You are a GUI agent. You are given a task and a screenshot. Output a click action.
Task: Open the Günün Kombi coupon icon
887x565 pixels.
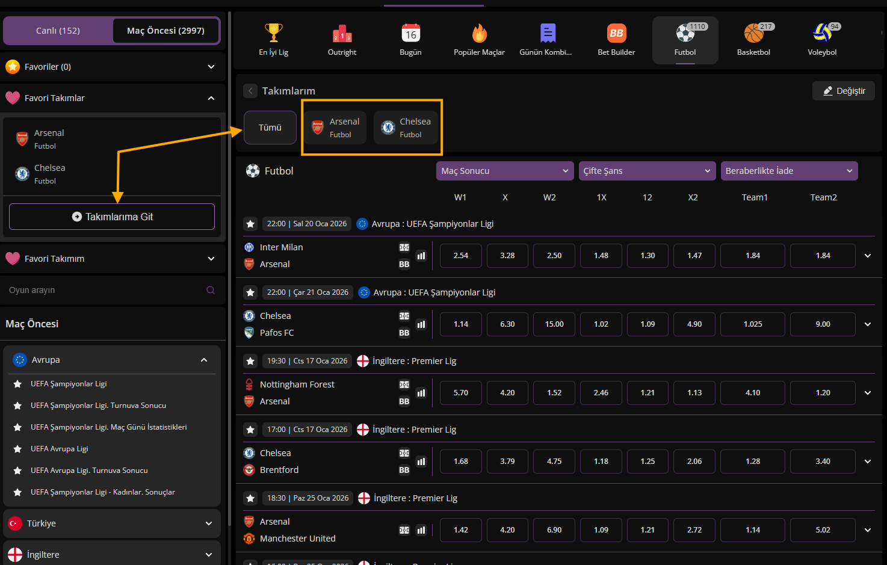[x=548, y=32]
